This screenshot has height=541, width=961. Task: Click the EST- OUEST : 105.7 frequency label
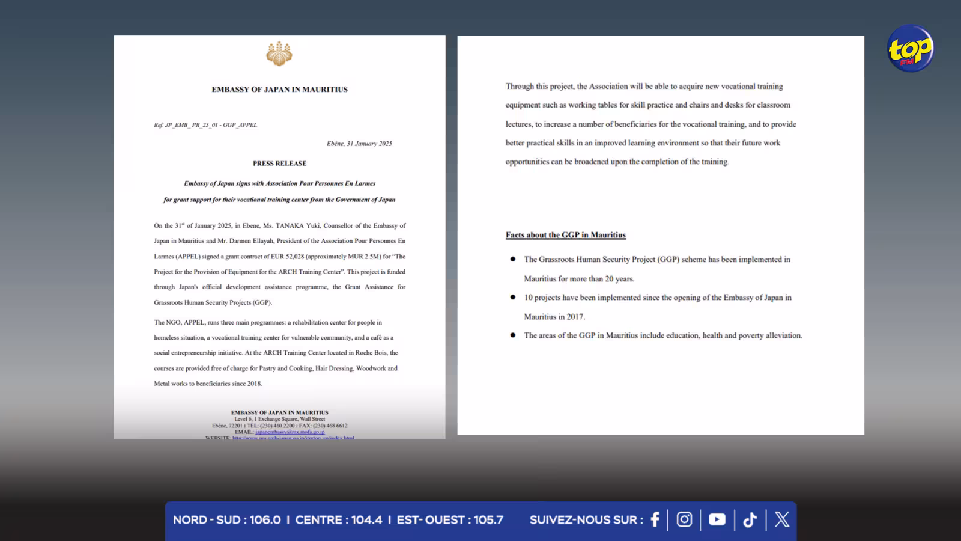[x=450, y=520]
